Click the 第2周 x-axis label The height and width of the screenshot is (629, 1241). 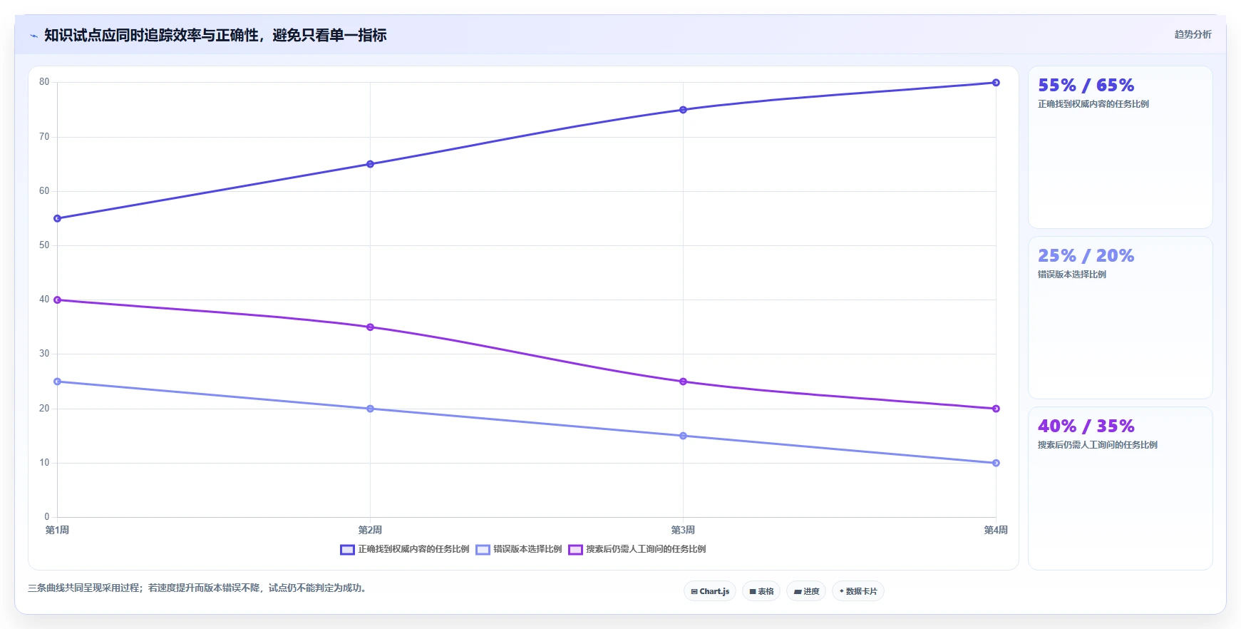[x=370, y=530]
